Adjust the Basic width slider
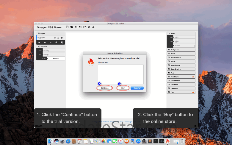Image resolution: width=232 pixels, height=145 pixels. coord(184,37)
